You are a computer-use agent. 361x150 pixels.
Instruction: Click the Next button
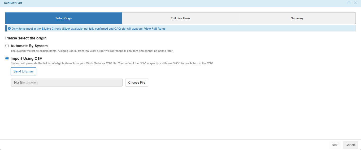click(x=335, y=145)
